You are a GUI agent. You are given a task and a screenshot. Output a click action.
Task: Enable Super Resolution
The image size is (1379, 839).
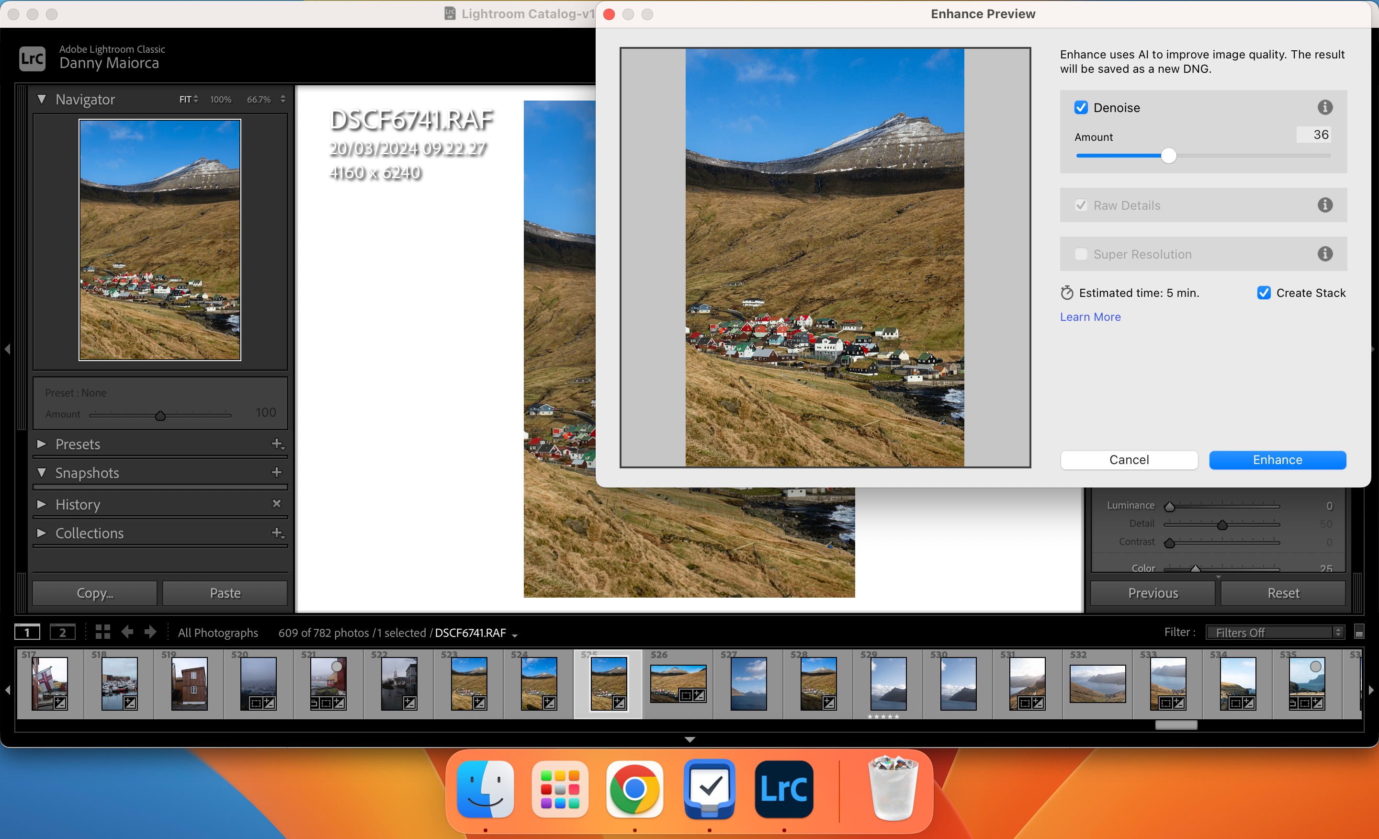pyautogui.click(x=1081, y=253)
